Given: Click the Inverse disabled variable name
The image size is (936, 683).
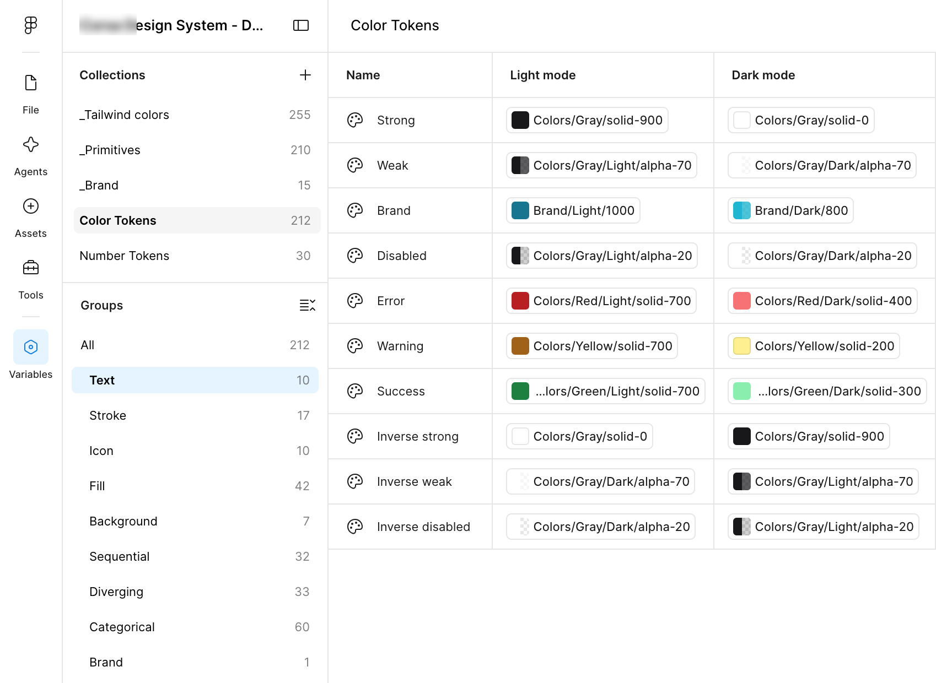Looking at the screenshot, I should coord(423,527).
